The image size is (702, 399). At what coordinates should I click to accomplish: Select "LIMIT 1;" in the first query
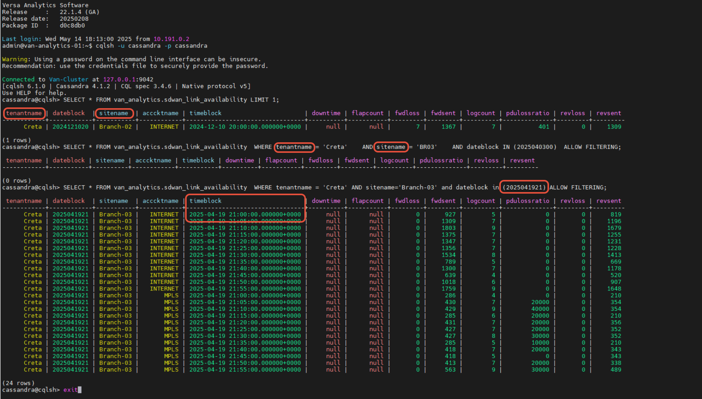[x=265, y=100]
